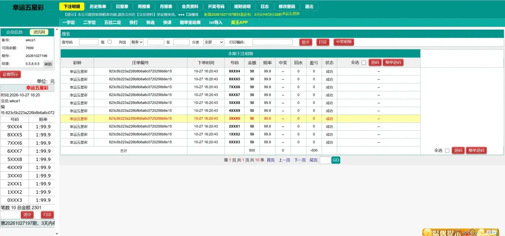Click the 资讯网 button in member info
505x236 pixels.
click(39, 32)
